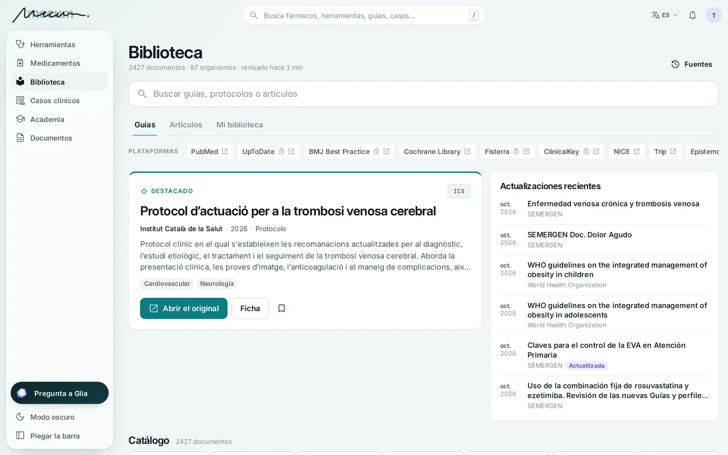Viewport: 728px width, 455px height.
Task: Open rosuvastatina y ezetimiba update
Action: (605, 396)
